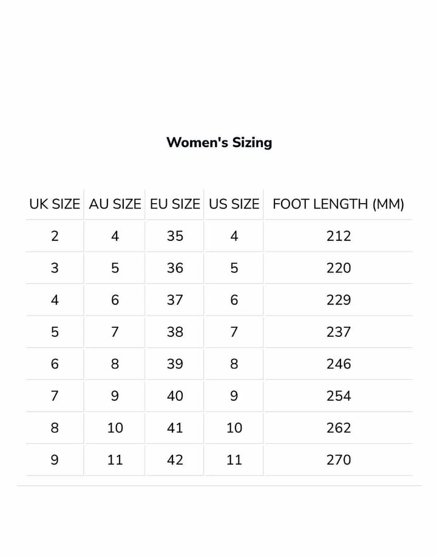
Task: Select the FOOT LENGTH (MM) header
Action: click(x=338, y=204)
